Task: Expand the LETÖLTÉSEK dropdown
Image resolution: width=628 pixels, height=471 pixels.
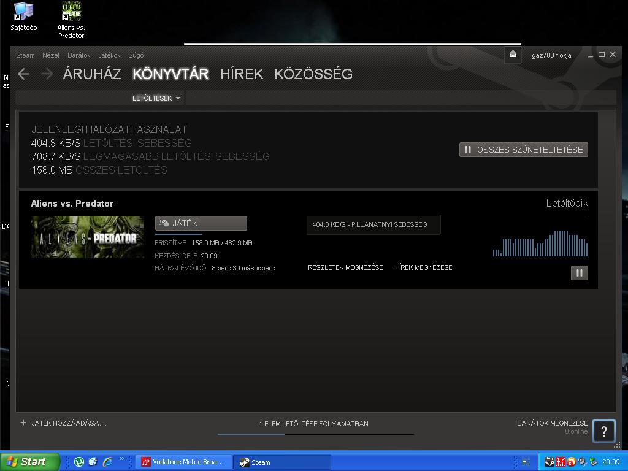Action: pos(156,98)
